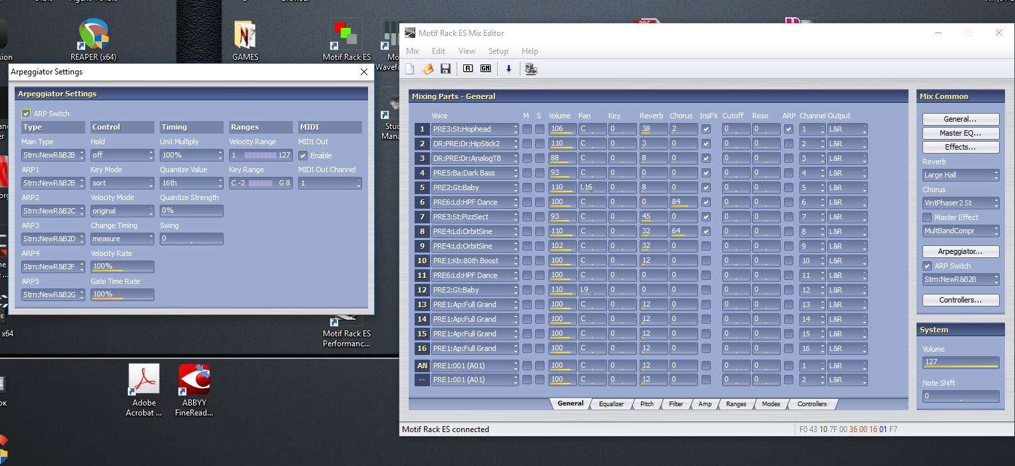
Task: Open the Help menu
Action: [x=530, y=51]
